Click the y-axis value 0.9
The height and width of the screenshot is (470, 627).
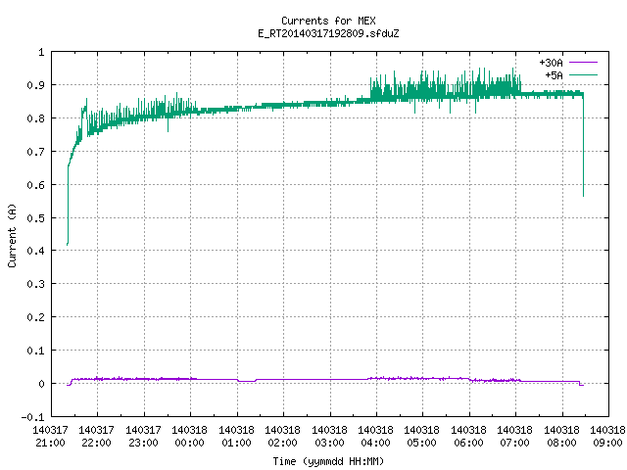point(35,85)
